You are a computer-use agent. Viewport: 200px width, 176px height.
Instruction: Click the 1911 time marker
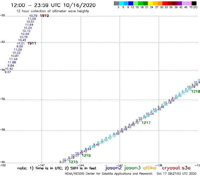click(x=32, y=43)
